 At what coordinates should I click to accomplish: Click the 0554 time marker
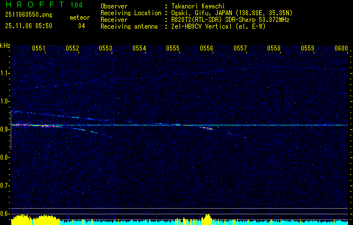tap(139, 48)
